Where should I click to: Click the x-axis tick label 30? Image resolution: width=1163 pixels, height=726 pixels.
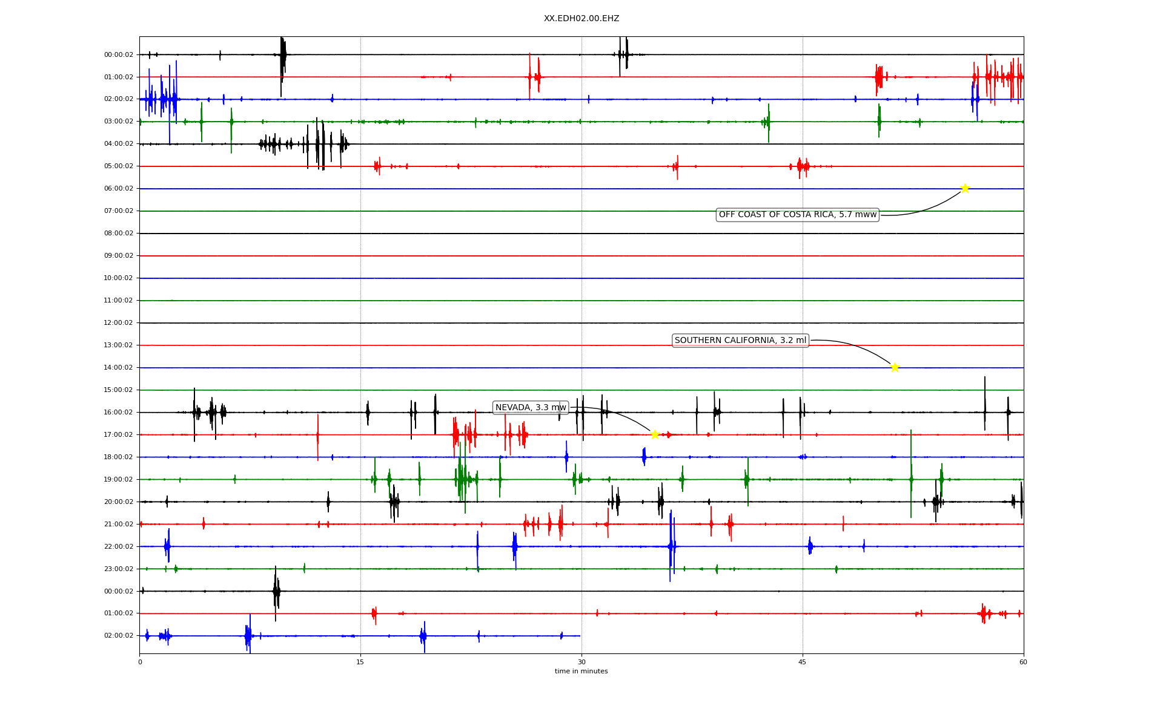pos(581,662)
